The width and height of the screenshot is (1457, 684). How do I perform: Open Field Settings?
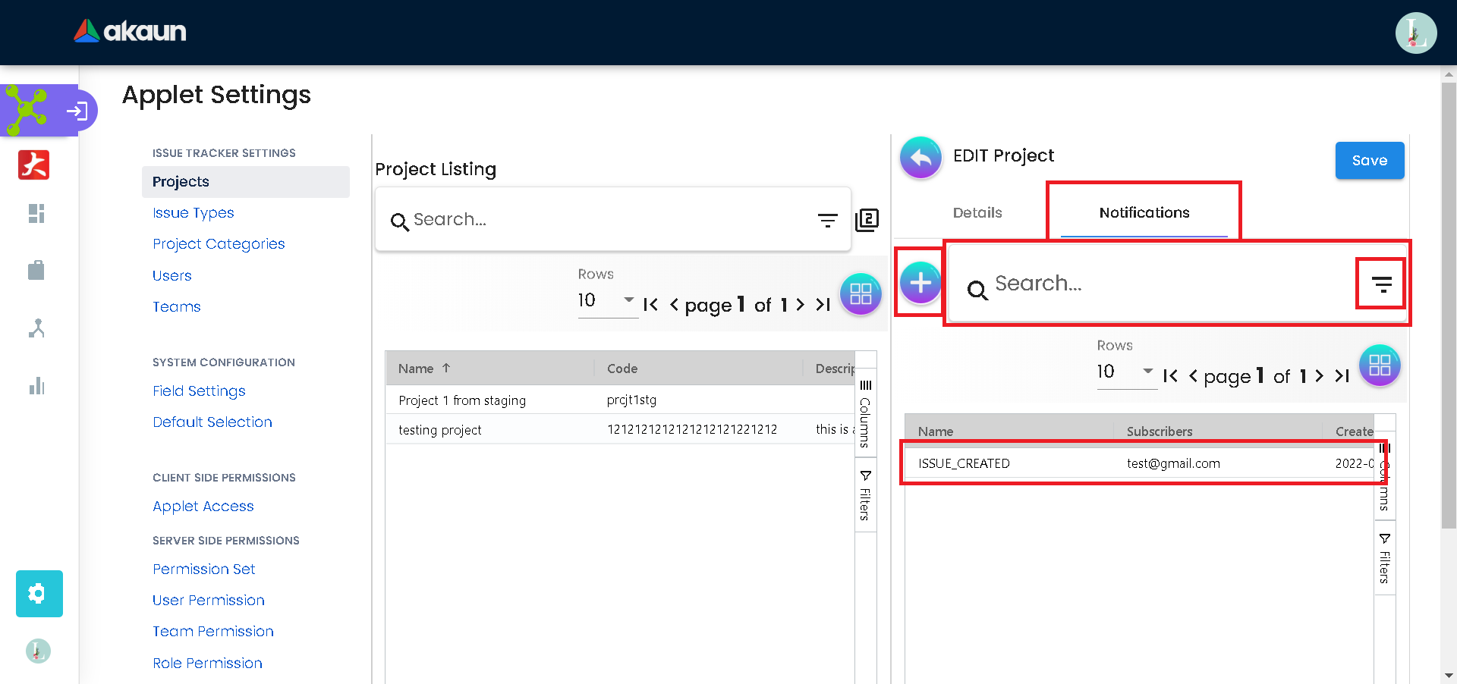[199, 391]
